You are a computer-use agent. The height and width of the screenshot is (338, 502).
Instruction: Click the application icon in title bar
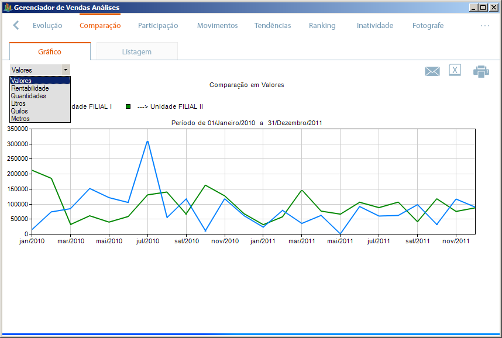(x=7, y=8)
